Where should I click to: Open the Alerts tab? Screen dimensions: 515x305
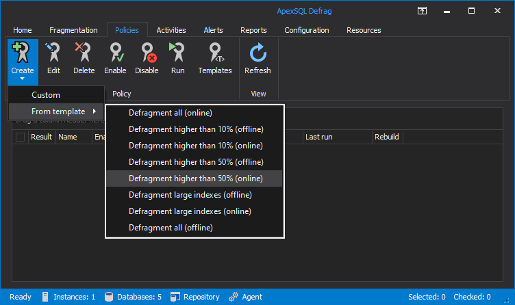(x=213, y=30)
